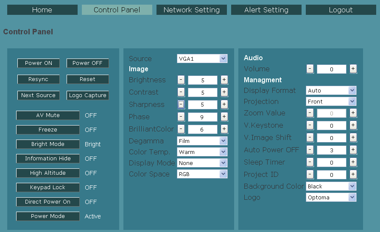The image size is (380, 232).
Task: Click the Volume value field
Action: click(332, 69)
